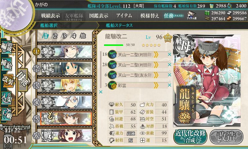This screenshot has width=248, height=149.
Task: Click the green HP bar of 龍驤改二
Action: pyautogui.click(x=113, y=45)
